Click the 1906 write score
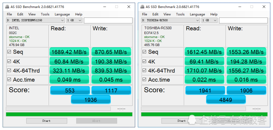 246,90
